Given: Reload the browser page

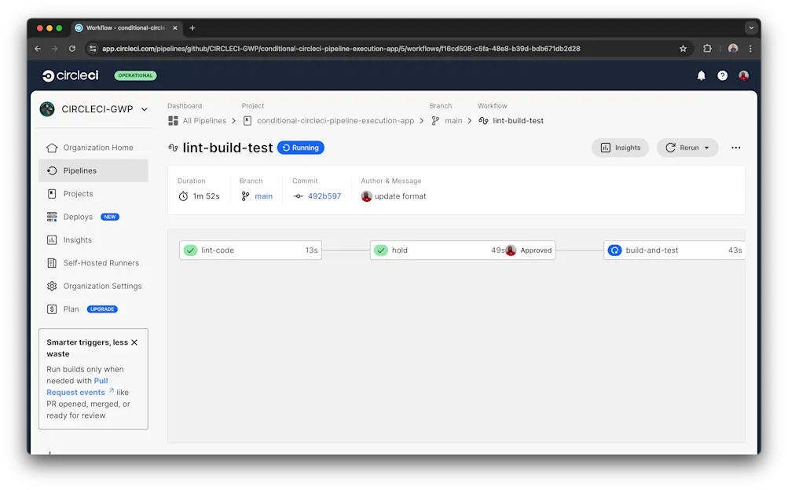Looking at the screenshot, I should pyautogui.click(x=72, y=49).
